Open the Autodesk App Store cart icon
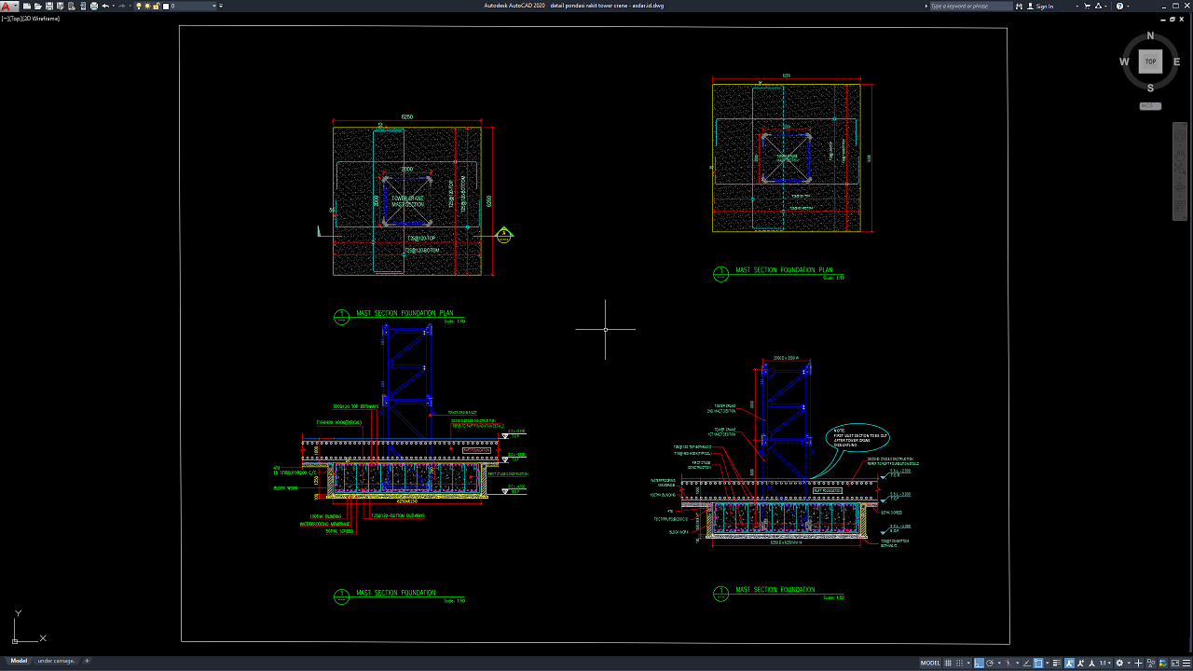This screenshot has height=671, width=1193. 1089,6
